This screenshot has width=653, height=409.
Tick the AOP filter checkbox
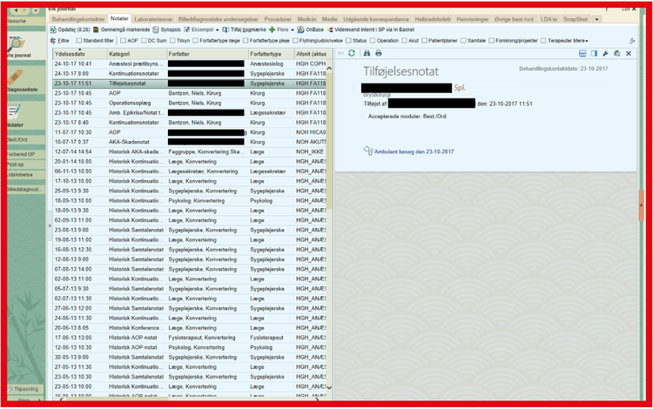click(122, 40)
